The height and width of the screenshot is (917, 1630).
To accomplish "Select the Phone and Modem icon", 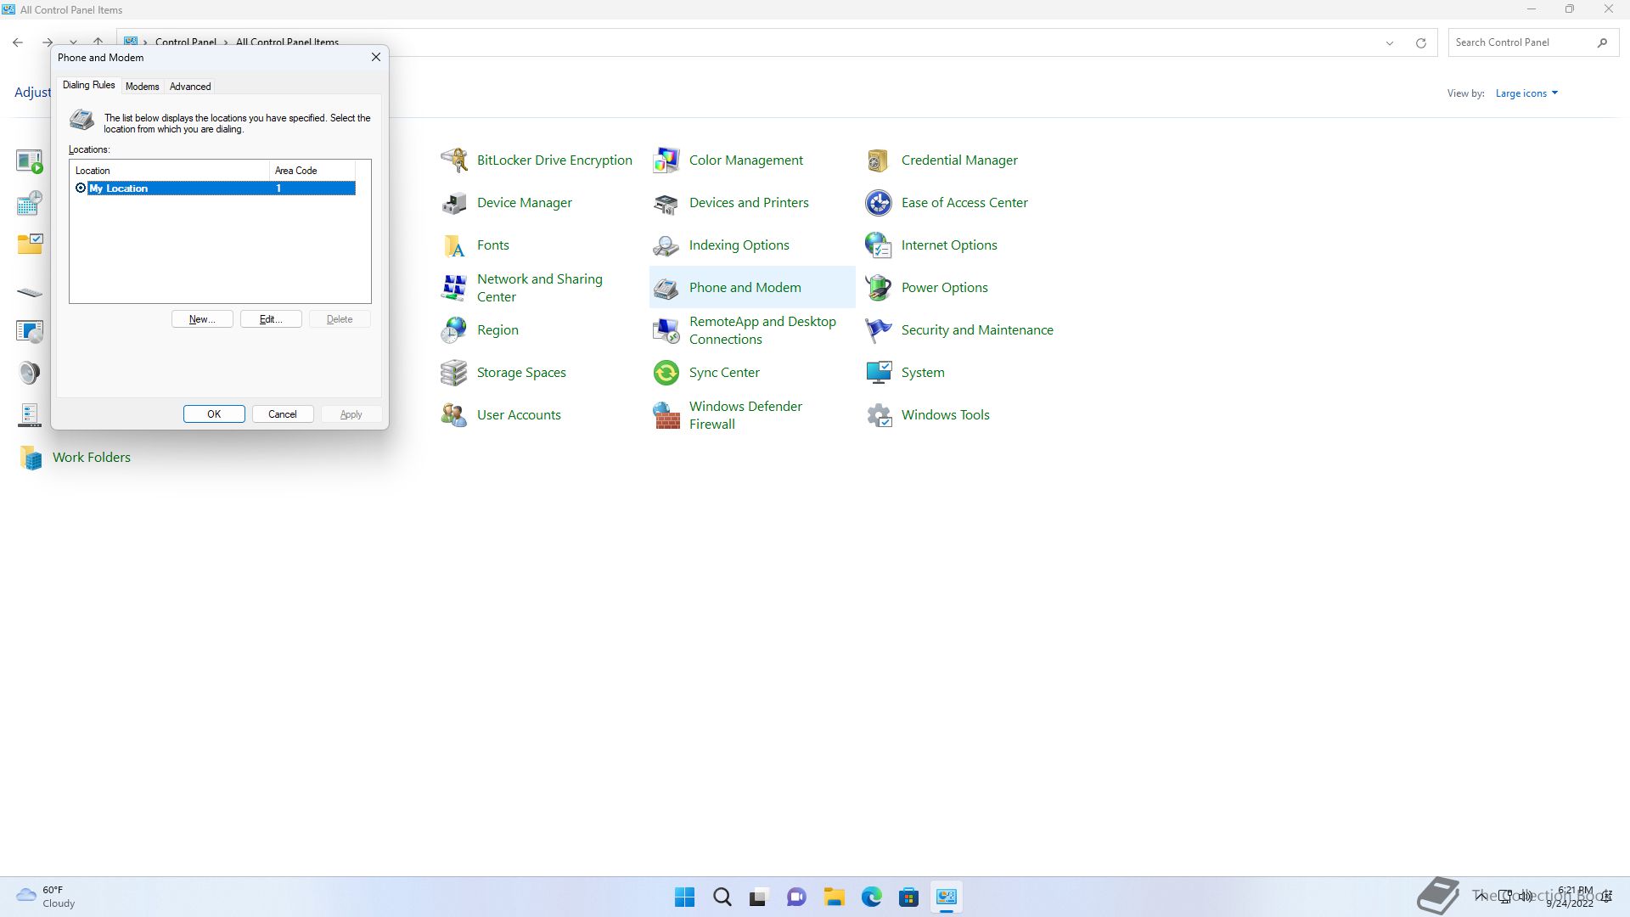I will tap(666, 287).
